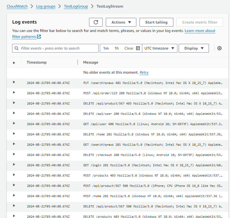The image size is (230, 218).
Task: Open the settings gear icon
Action: click(219, 48)
